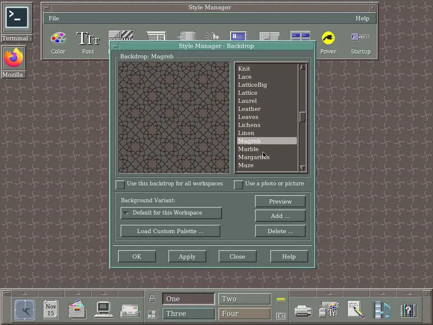The height and width of the screenshot is (325, 433).
Task: Open the calendar icon in the panel
Action: coord(51,310)
